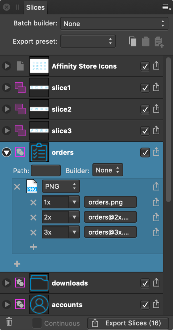The width and height of the screenshot is (173, 330).
Task: Paste the export format settings
Action: (146, 41)
